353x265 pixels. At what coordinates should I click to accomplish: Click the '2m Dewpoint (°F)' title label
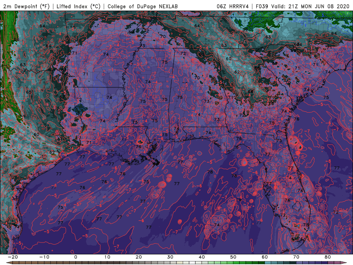[26, 6]
